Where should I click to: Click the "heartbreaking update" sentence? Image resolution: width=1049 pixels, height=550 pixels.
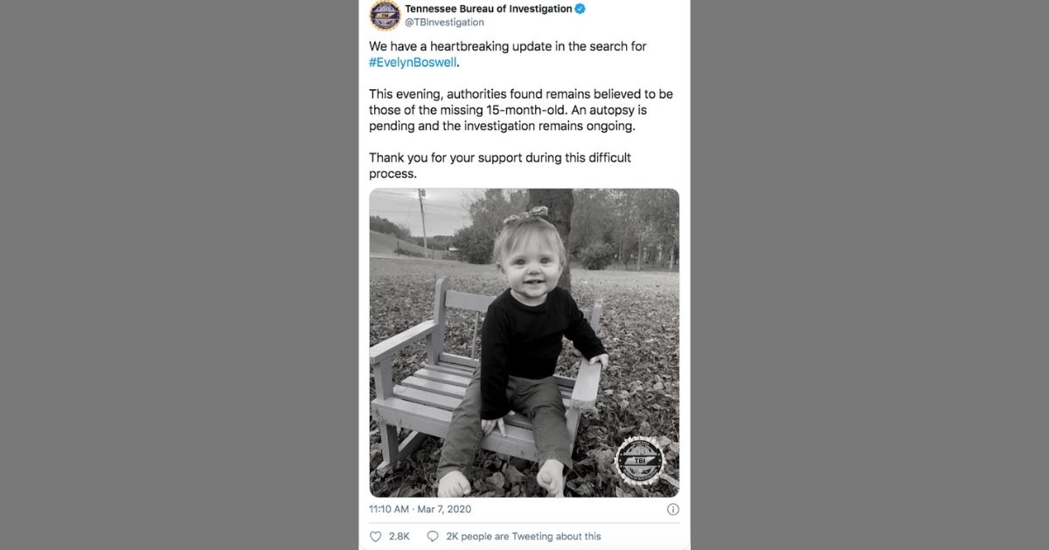pyautogui.click(x=507, y=46)
